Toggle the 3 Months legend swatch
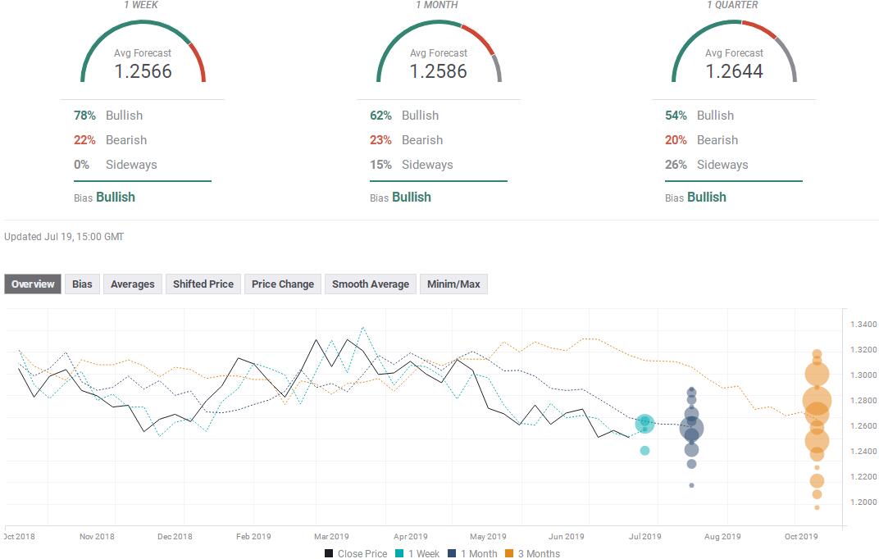Viewport: 879px width, 559px height. click(x=509, y=553)
